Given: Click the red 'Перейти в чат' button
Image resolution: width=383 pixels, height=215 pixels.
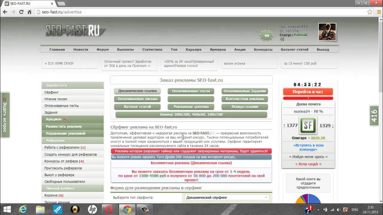Looking at the screenshot, I should click(308, 92).
